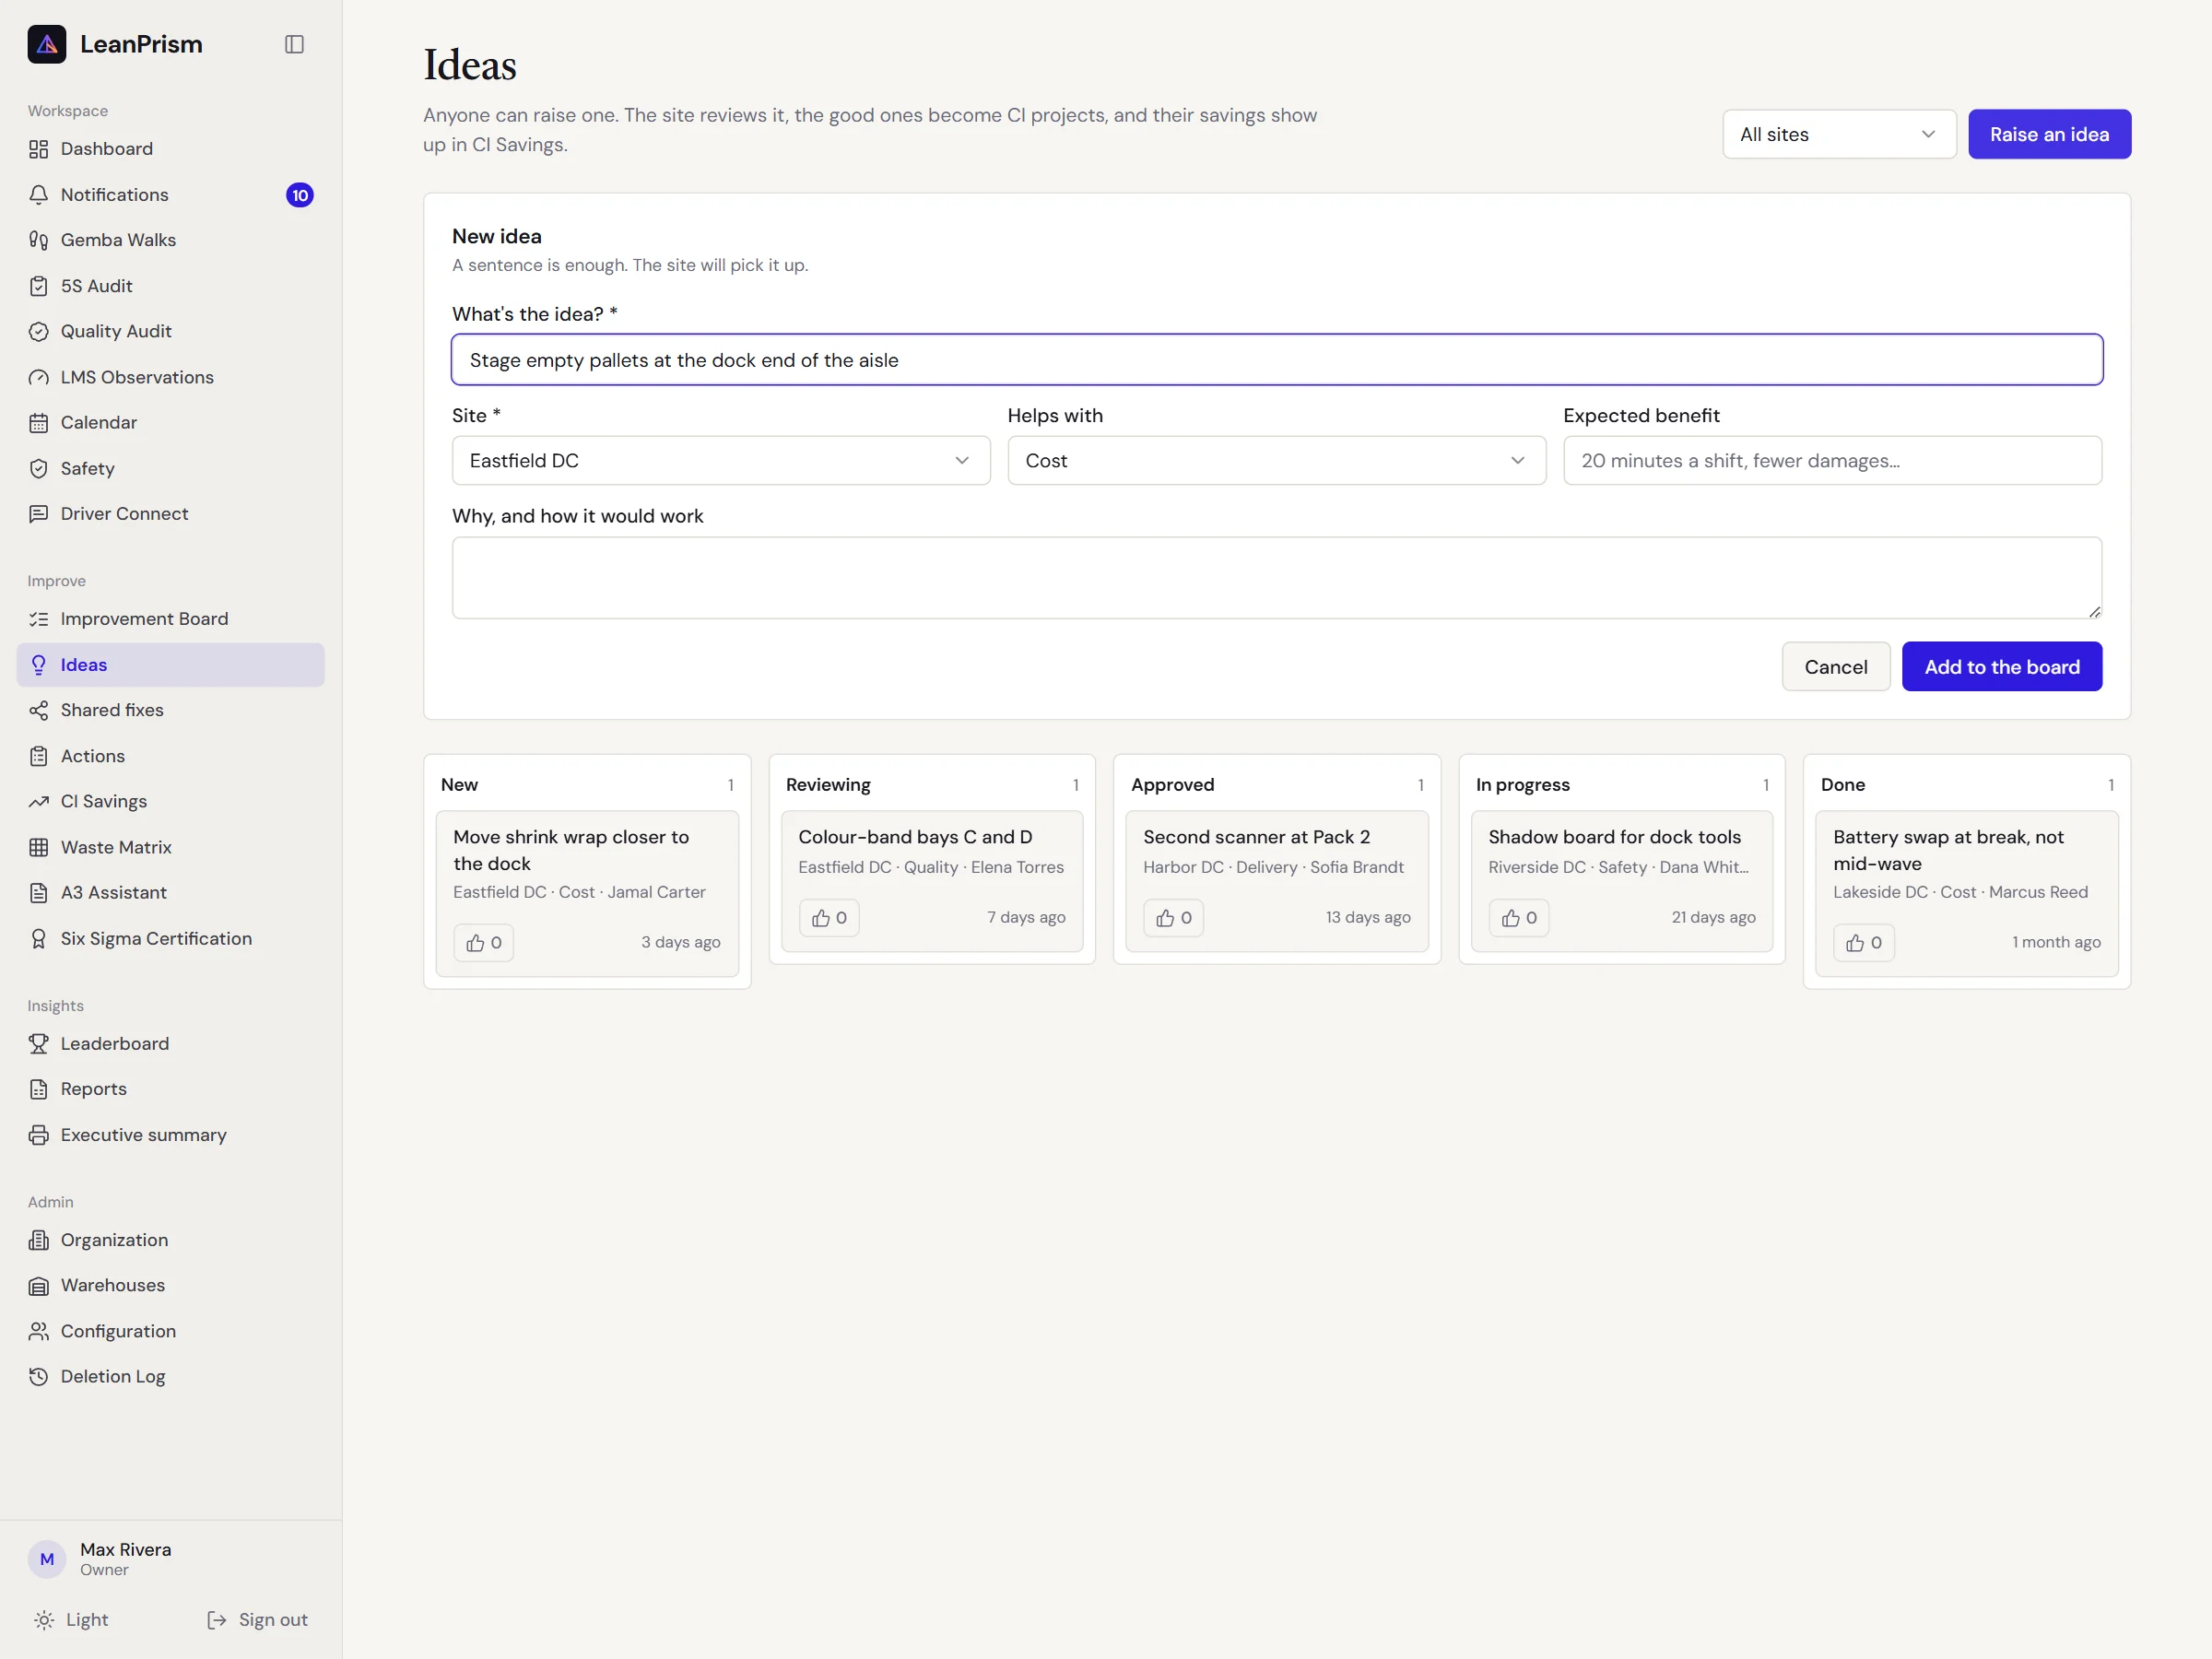Click the Expected benefit input field

coord(1832,460)
